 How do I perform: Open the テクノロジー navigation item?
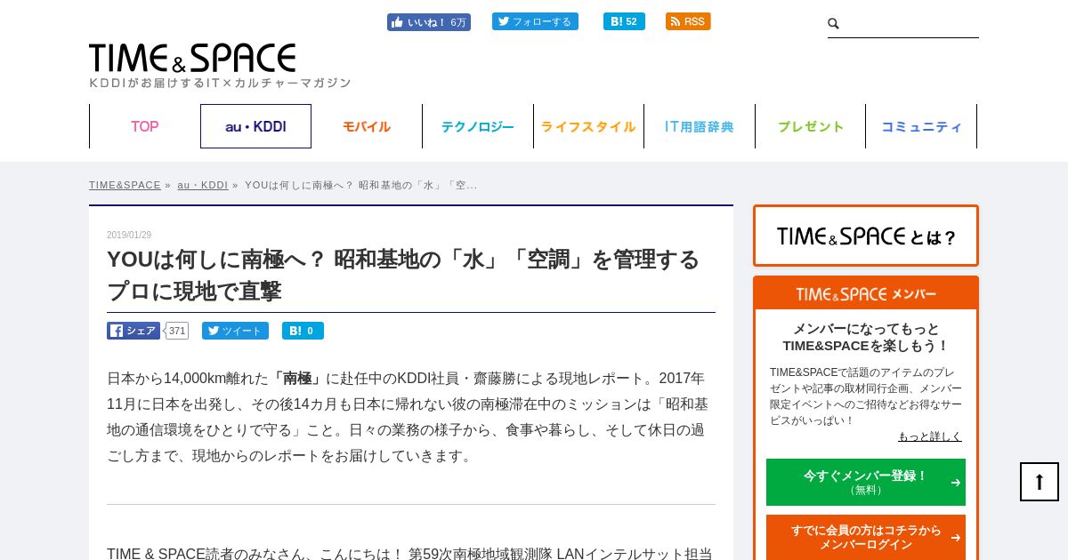click(x=478, y=126)
